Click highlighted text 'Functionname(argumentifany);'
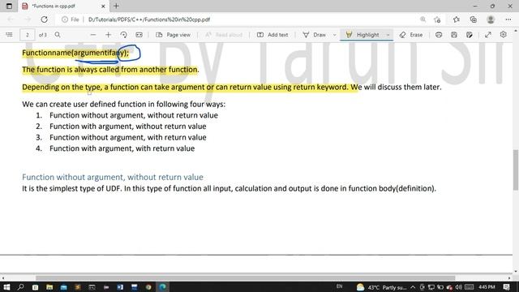The image size is (519, 292). click(x=75, y=53)
